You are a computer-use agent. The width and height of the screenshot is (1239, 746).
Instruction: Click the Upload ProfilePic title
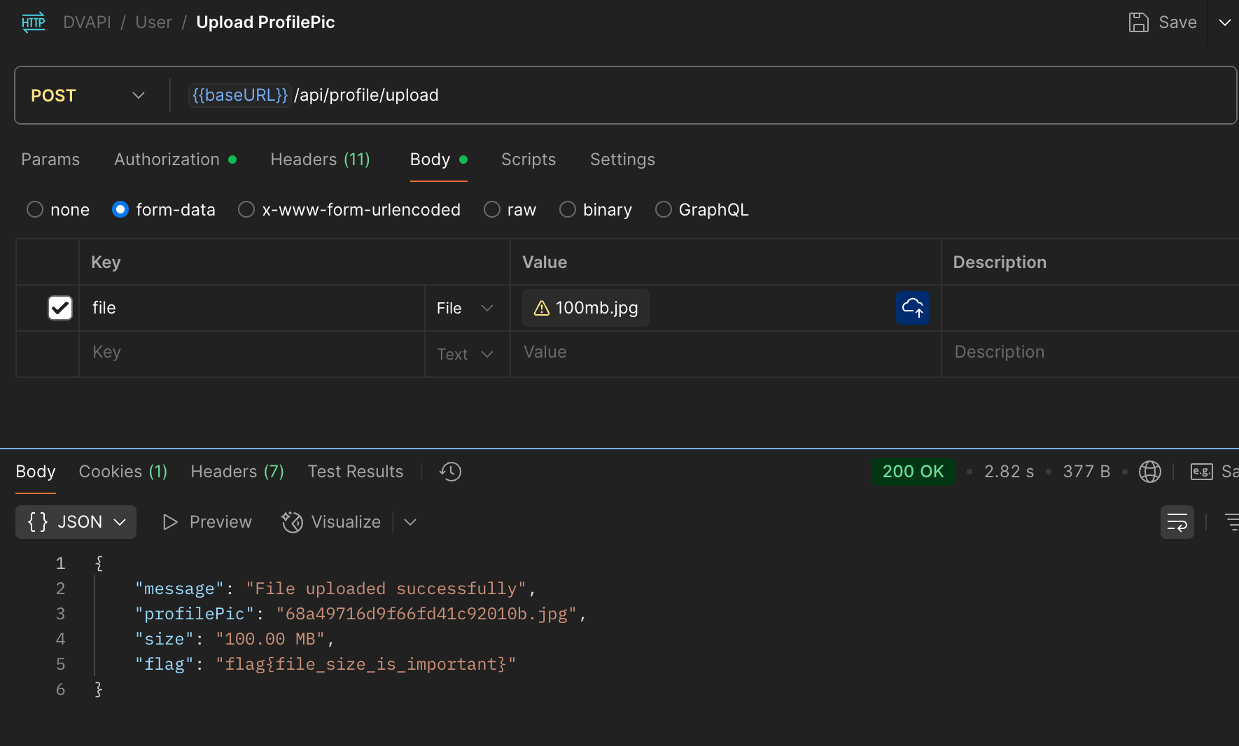pyautogui.click(x=265, y=22)
